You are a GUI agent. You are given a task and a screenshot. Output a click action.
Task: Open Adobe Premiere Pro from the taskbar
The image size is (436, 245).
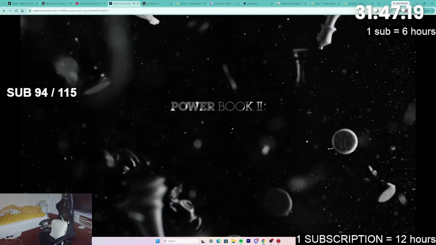click(248, 241)
